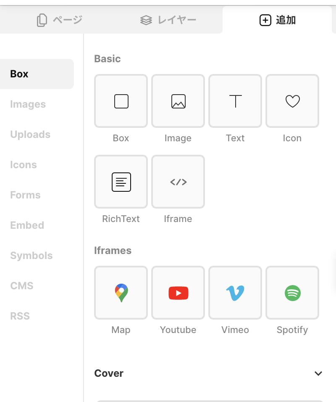Click the Basic section heading

[x=107, y=59]
